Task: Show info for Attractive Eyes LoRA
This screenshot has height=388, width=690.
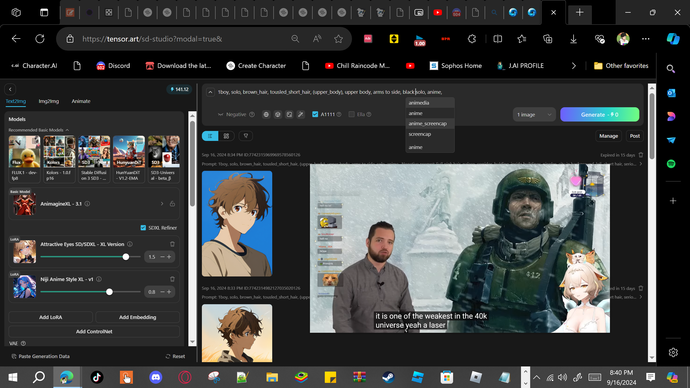Action: click(x=130, y=244)
